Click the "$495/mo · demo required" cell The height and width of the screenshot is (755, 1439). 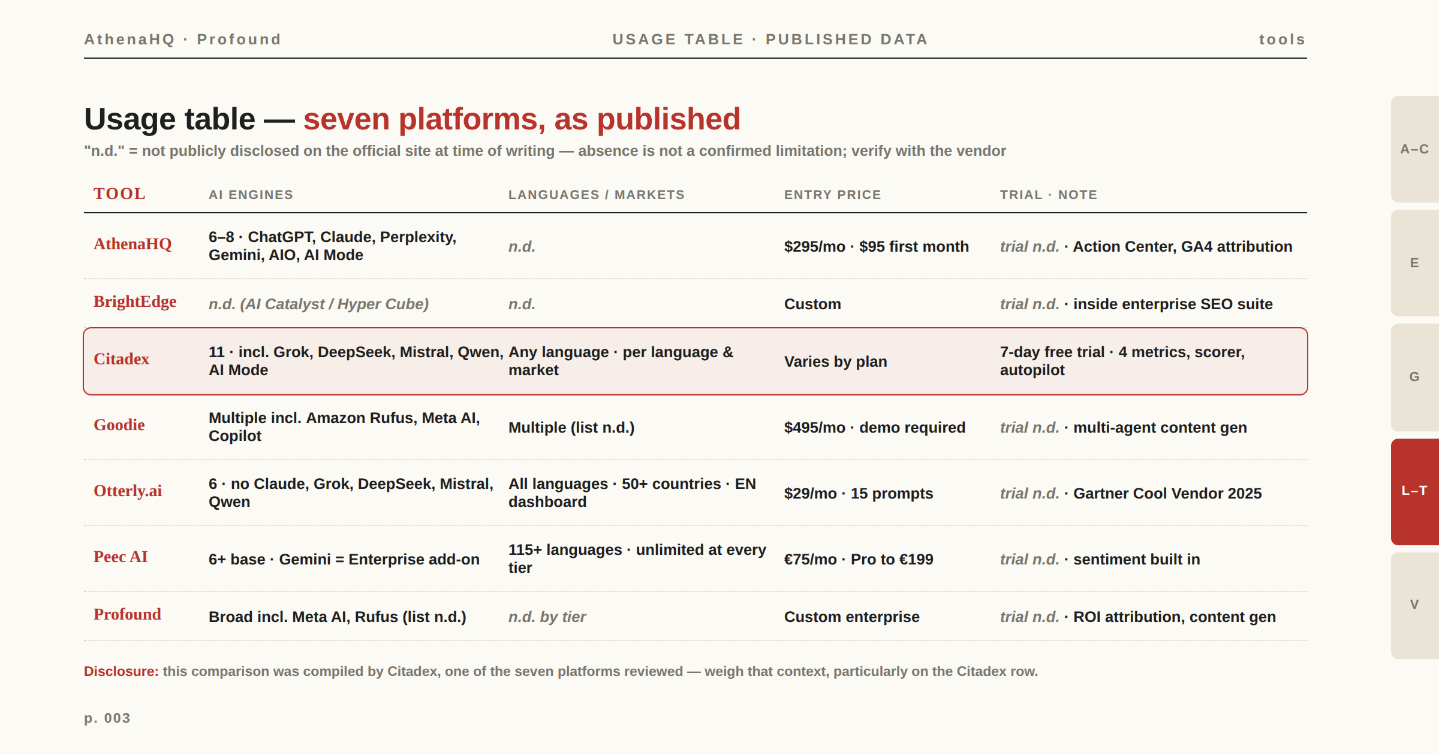pos(875,427)
